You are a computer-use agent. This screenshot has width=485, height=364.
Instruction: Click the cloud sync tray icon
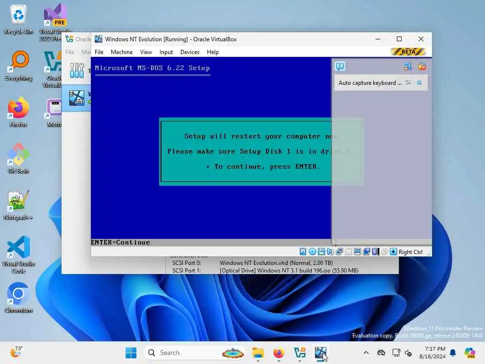point(381,353)
